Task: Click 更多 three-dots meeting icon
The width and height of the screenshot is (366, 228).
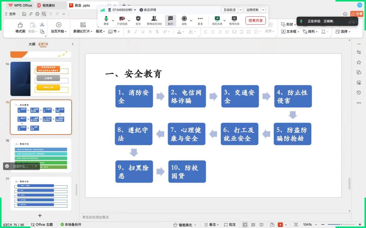Action: (200, 19)
